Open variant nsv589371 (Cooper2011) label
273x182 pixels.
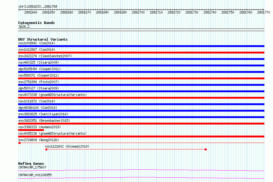(x=39, y=75)
